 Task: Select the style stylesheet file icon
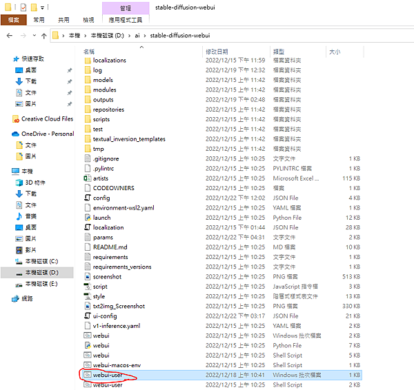pyautogui.click(x=88, y=296)
